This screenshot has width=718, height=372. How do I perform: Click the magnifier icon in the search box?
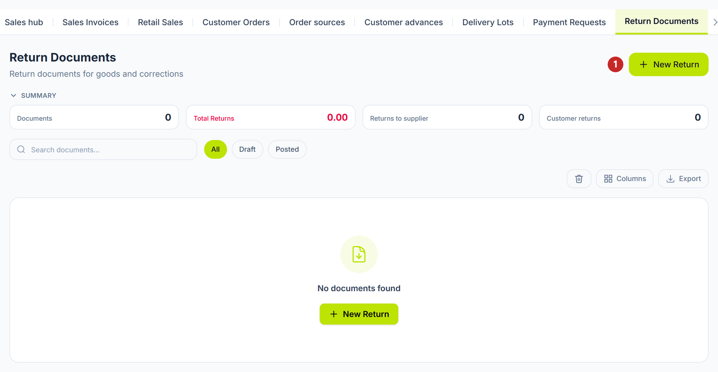(x=21, y=150)
